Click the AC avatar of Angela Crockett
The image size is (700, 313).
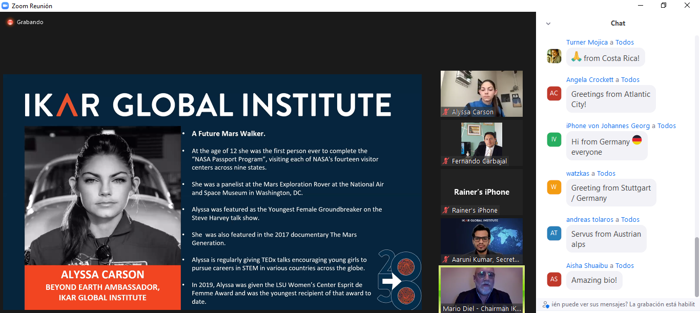[x=554, y=93]
